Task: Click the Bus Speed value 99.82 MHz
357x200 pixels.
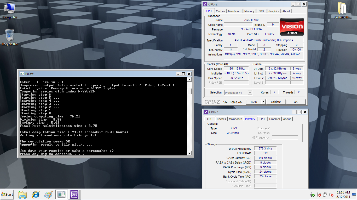Action: [236, 78]
